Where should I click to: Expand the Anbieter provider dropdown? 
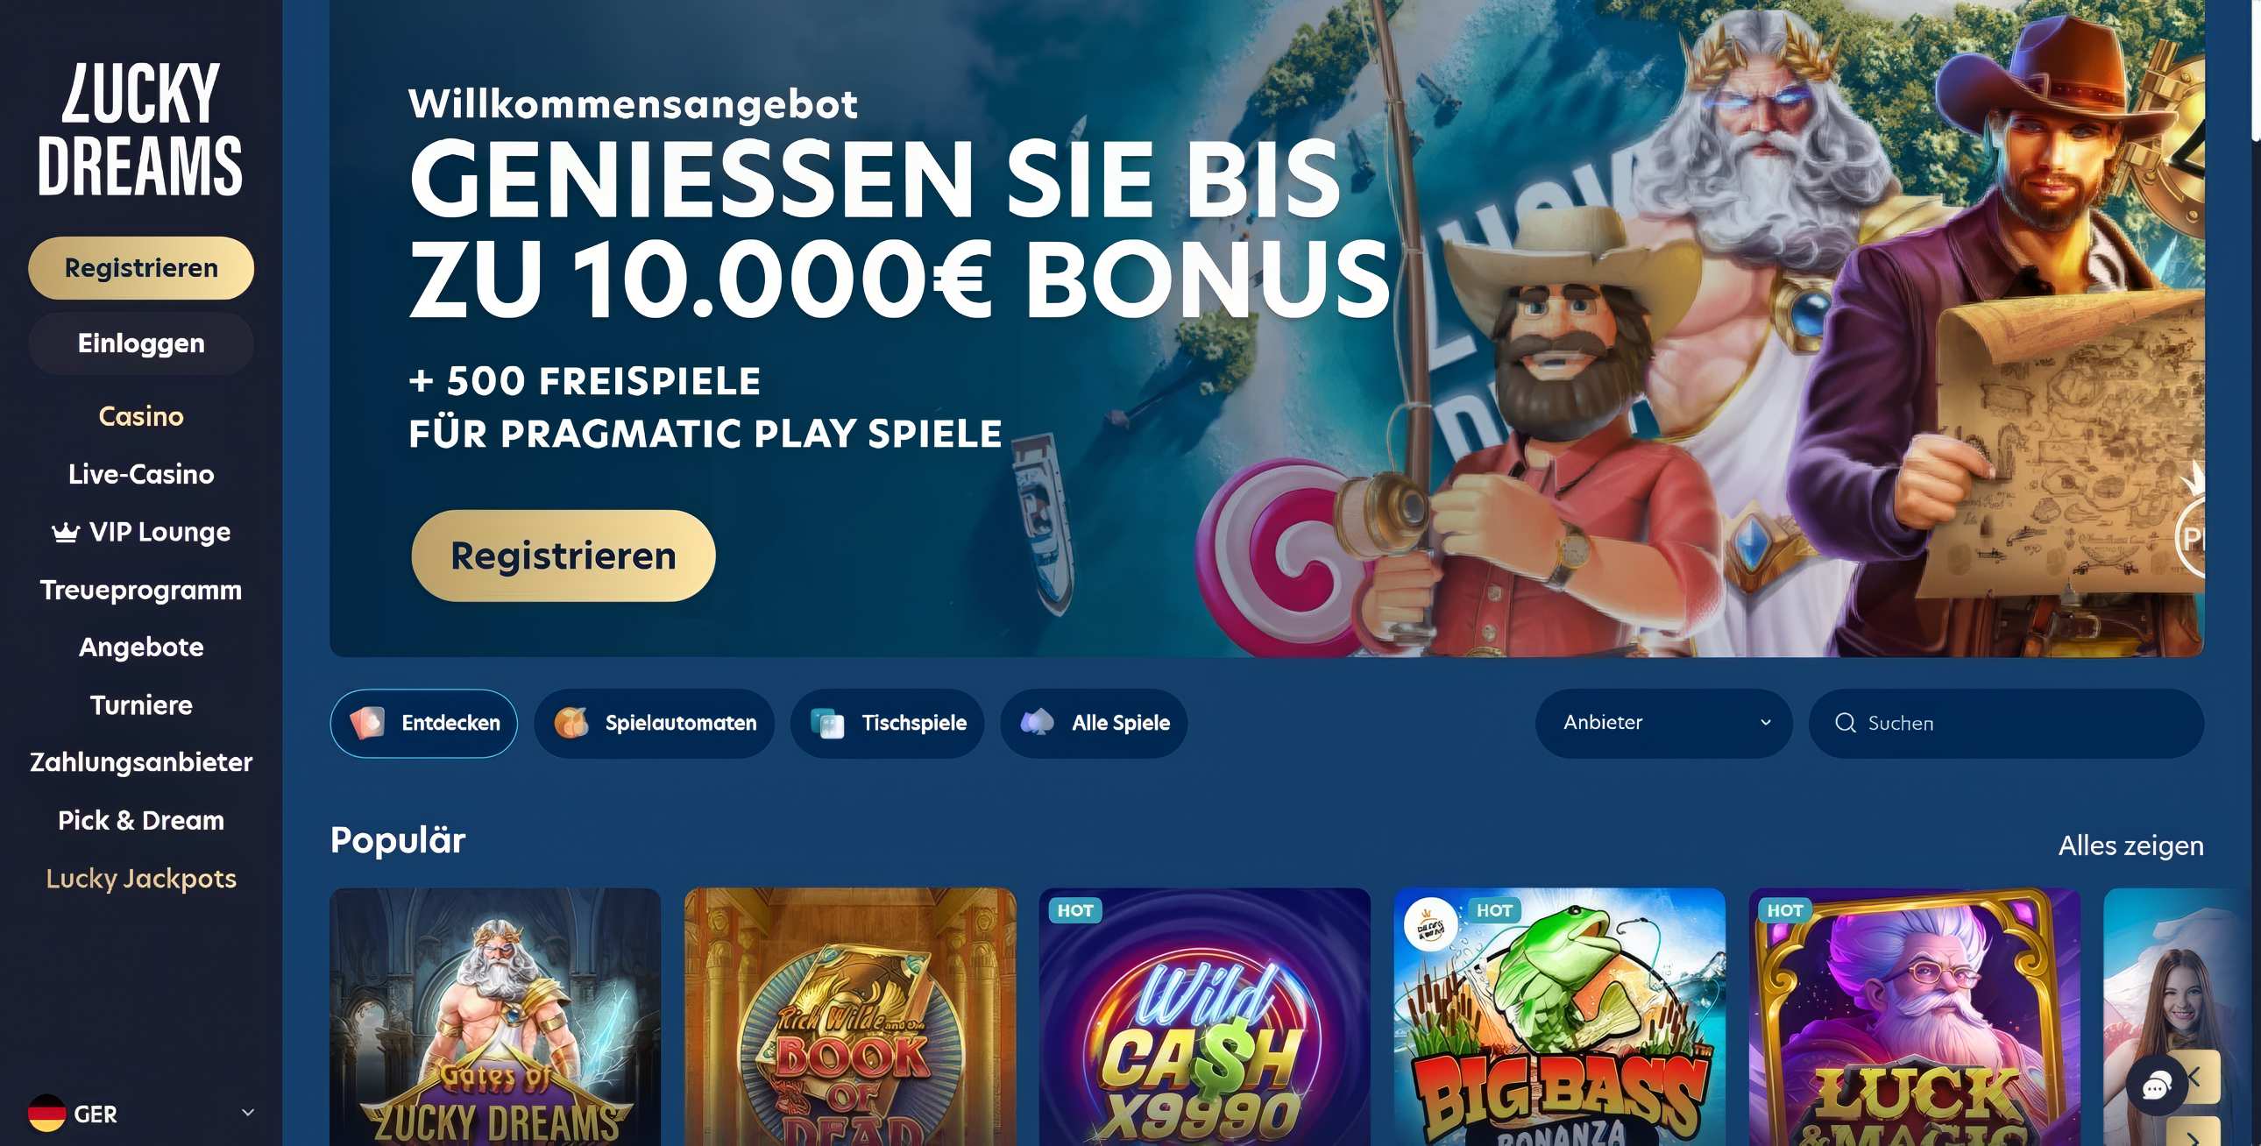(x=1663, y=723)
